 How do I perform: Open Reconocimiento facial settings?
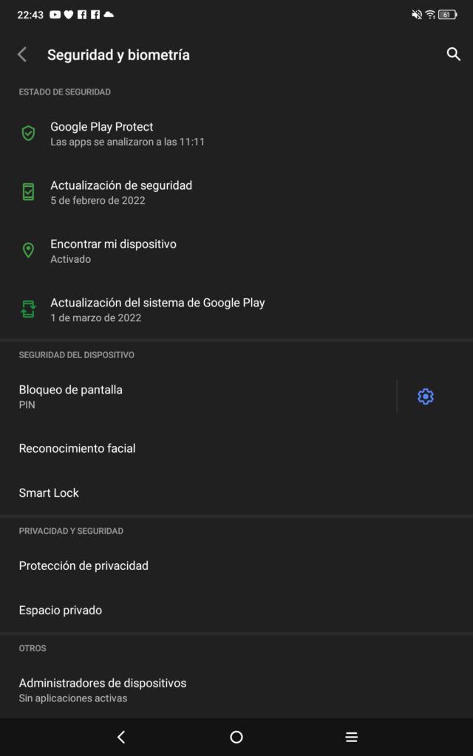(x=78, y=448)
